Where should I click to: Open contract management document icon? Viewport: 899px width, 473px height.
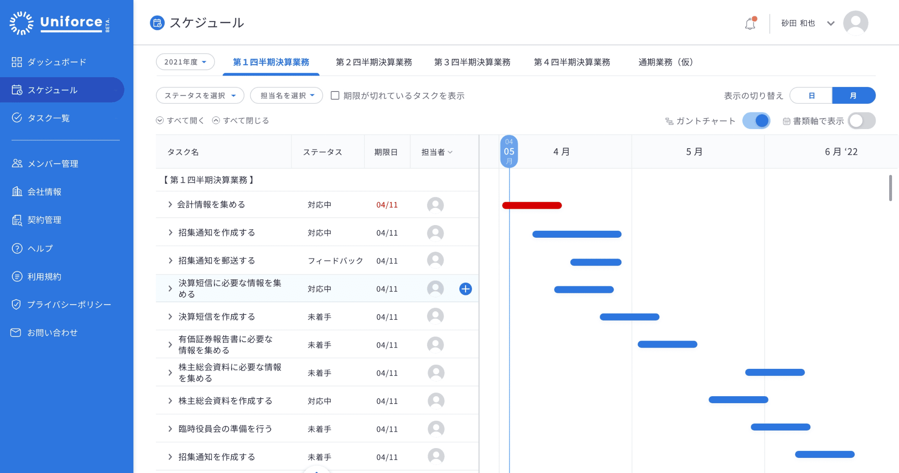17,220
